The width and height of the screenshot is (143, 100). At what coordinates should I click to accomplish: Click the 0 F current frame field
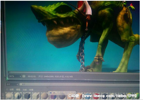tap(12, 84)
